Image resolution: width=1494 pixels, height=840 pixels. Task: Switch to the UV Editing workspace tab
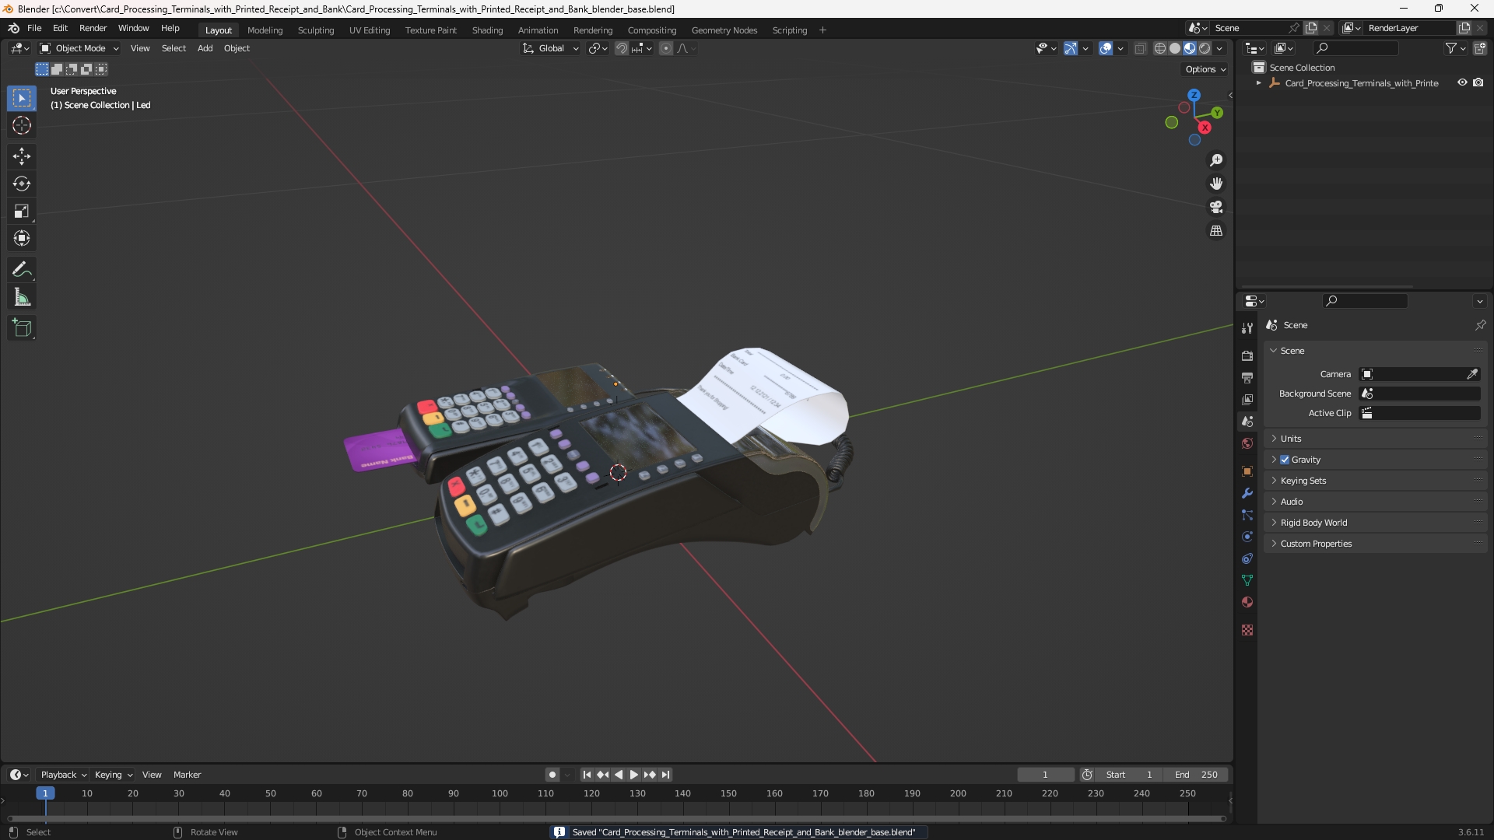click(370, 30)
